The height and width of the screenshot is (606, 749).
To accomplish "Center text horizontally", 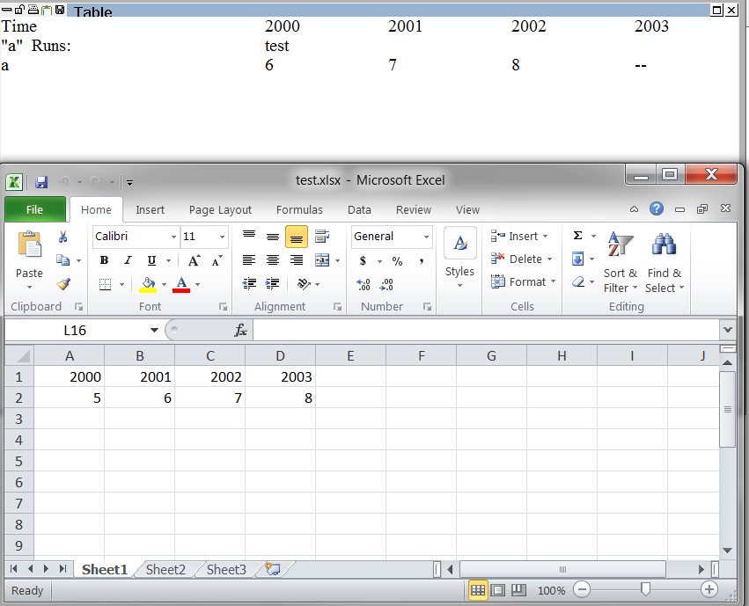I will pos(273,260).
